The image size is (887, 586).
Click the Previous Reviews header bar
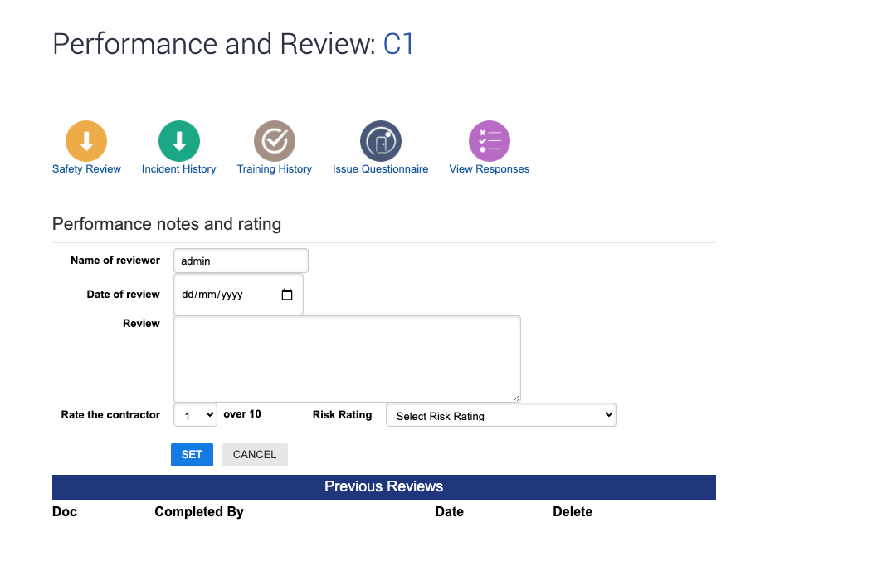(384, 487)
